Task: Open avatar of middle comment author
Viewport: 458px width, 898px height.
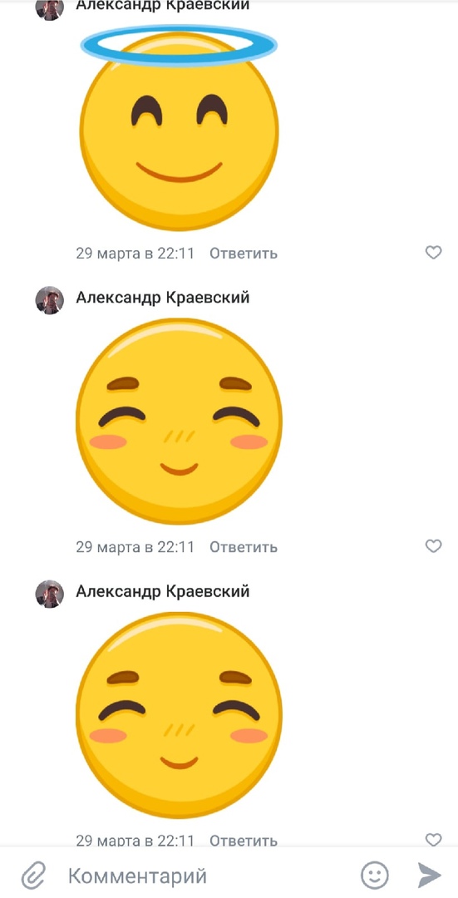Action: (50, 300)
